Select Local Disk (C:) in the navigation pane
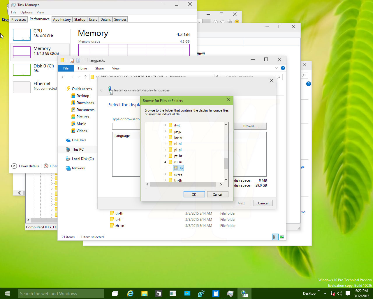 pos(80,159)
